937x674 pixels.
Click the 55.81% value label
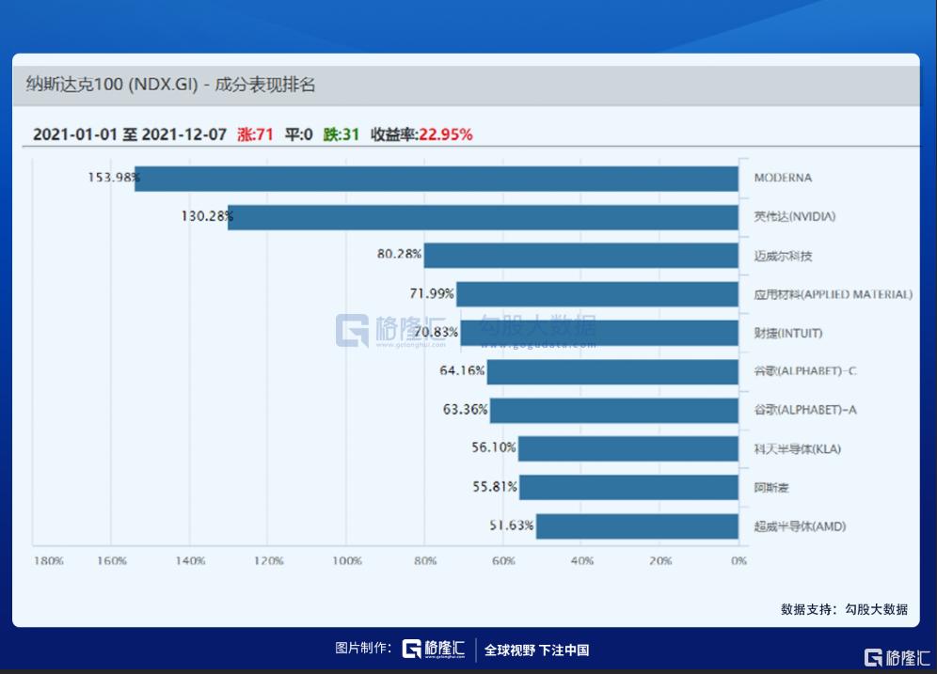click(494, 487)
